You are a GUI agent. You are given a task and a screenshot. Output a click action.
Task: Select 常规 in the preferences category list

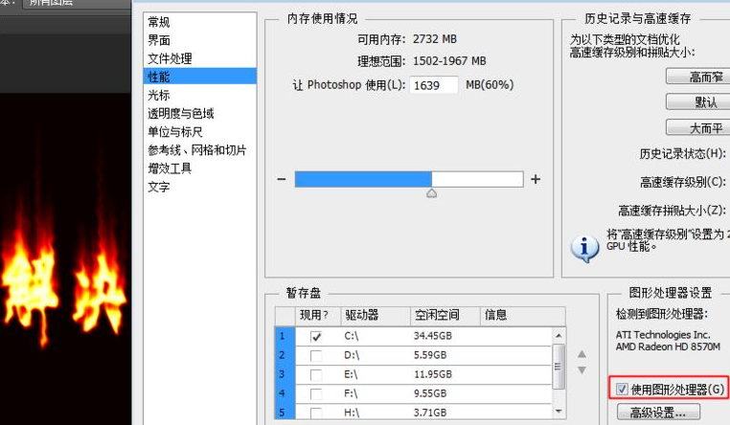coord(159,21)
